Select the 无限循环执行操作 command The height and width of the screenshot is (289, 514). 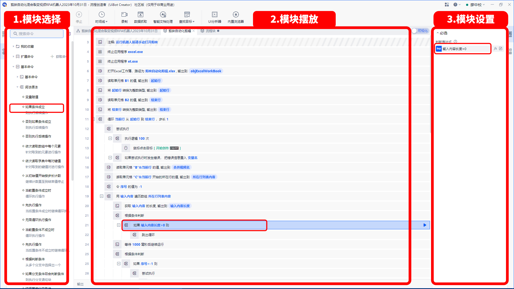(38, 220)
